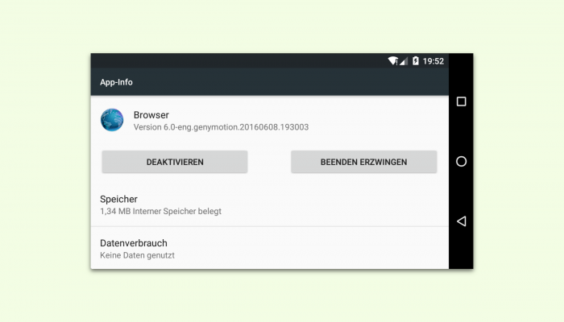
Task: Click the App-Info title
Action: click(116, 82)
